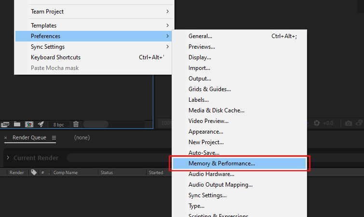The image size is (364, 217).
Task: Click the interpret footage icon in Project panel
Action: [5, 124]
